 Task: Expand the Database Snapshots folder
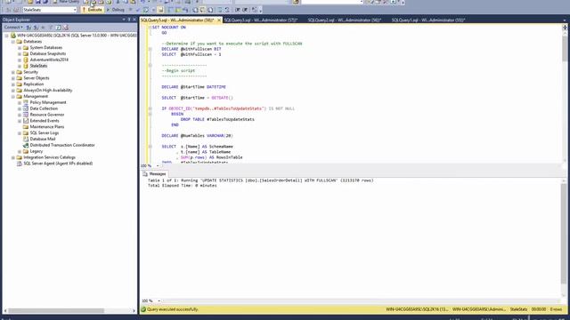click(x=20, y=53)
